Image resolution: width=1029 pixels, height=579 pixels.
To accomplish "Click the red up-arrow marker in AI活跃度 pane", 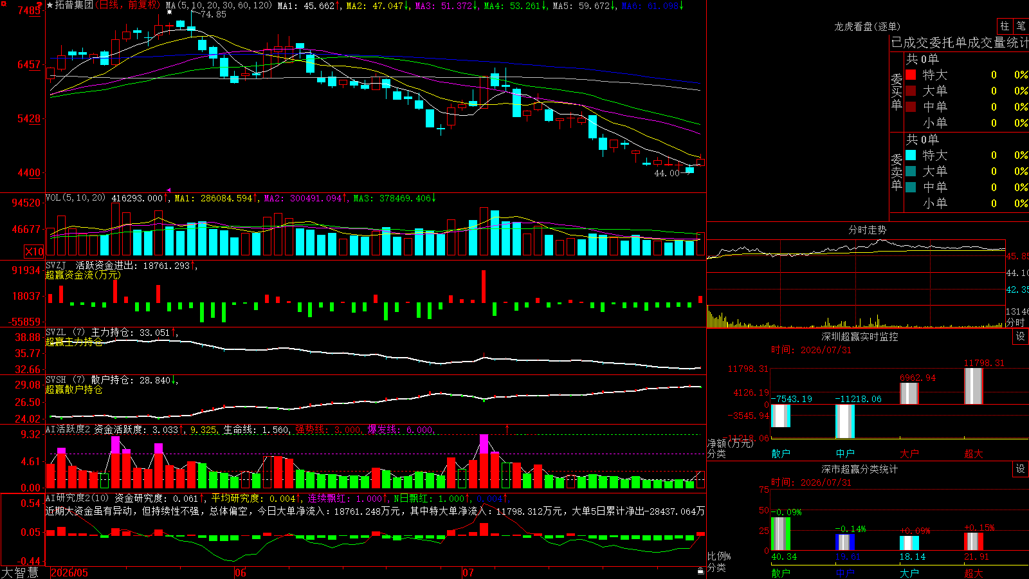I will (x=507, y=428).
